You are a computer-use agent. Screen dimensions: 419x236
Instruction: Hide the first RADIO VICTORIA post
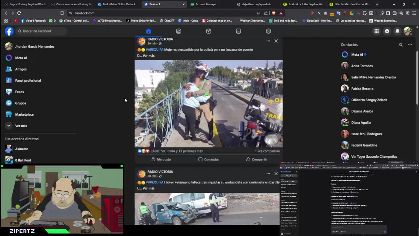276,41
